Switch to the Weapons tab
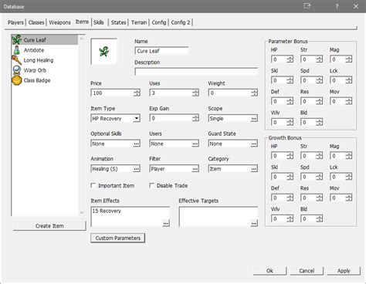 point(59,22)
